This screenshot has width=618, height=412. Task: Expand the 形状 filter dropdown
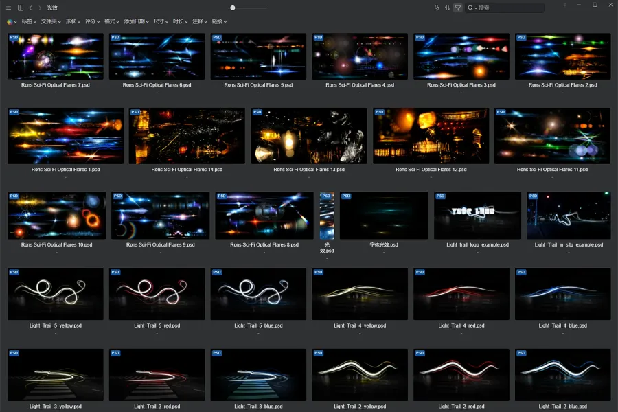[73, 22]
